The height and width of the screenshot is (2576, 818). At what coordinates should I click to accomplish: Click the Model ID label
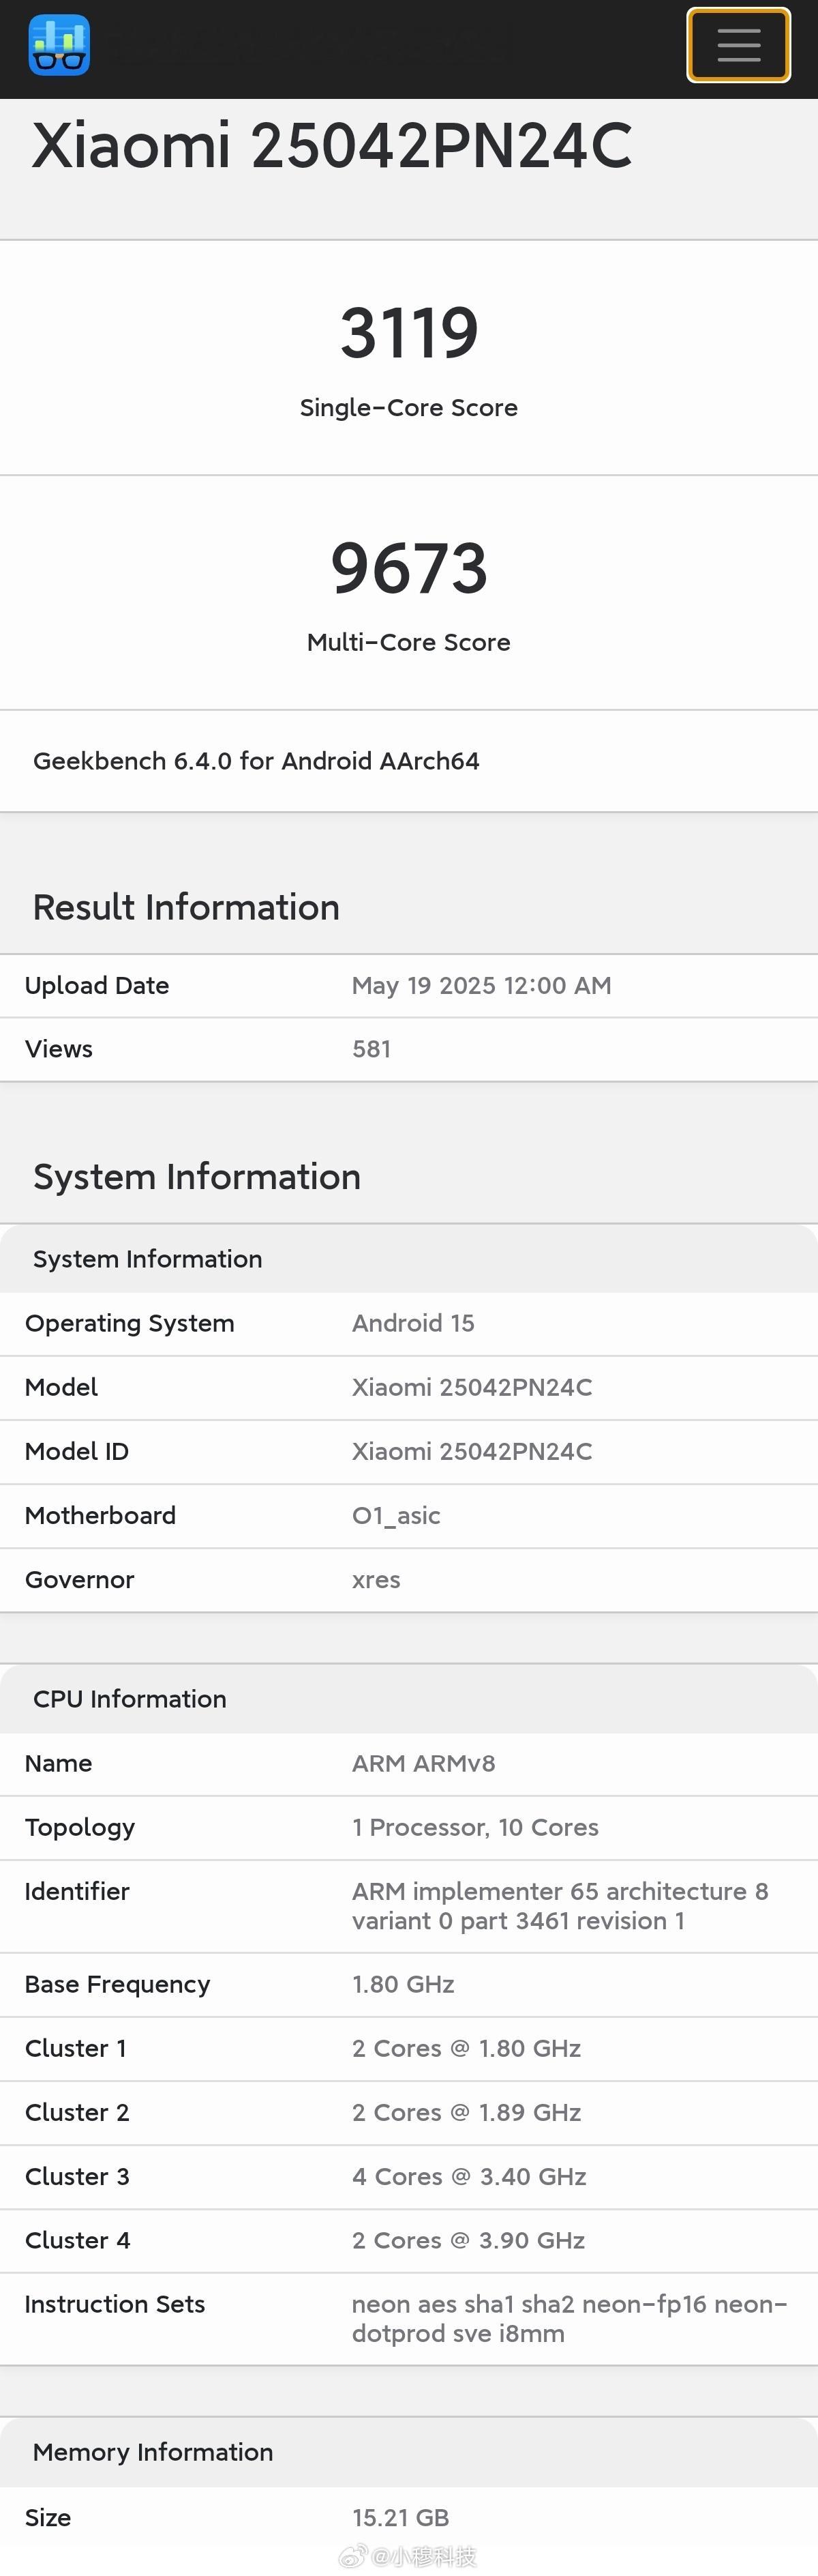point(77,1451)
